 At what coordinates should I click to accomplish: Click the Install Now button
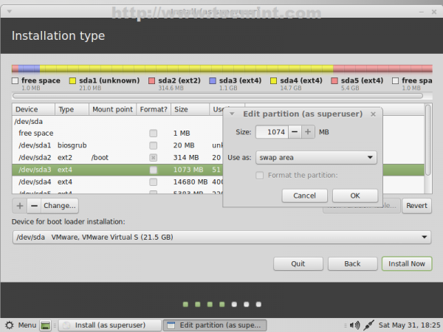[x=406, y=263]
